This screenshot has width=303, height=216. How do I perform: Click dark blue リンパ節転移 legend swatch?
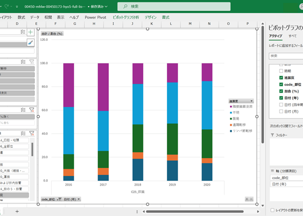pos(231,131)
